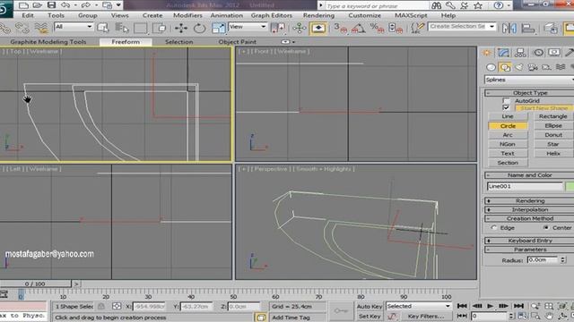Select the Rotate transform tool
The width and height of the screenshot is (574, 322).
199,28
